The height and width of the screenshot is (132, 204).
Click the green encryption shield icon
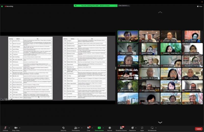[x=2, y=6]
